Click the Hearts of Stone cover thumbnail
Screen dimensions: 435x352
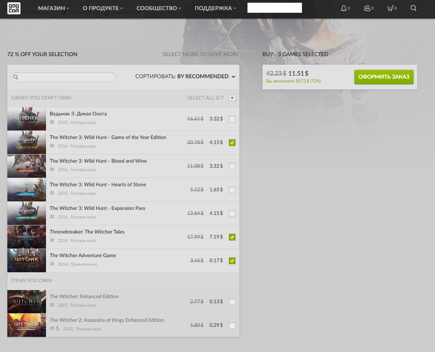point(27,190)
